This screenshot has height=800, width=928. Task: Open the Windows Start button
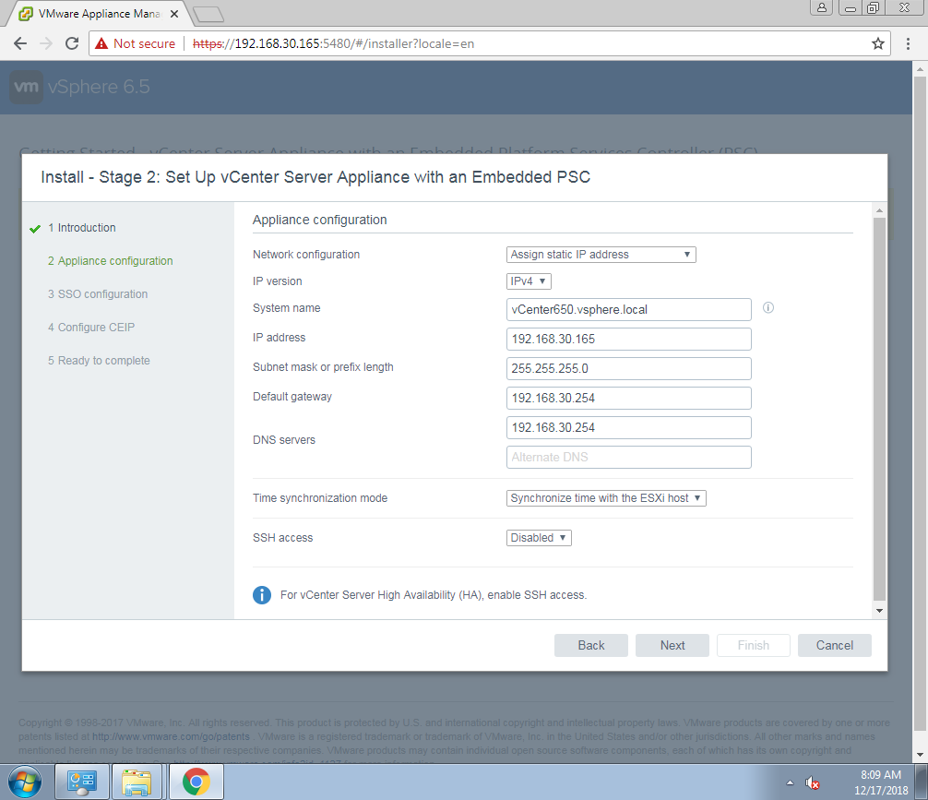pyautogui.click(x=24, y=782)
